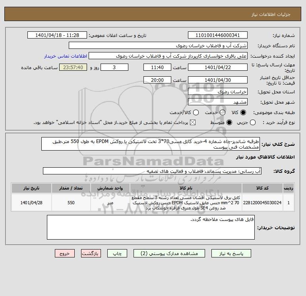Click the buyer notes text area
The image size is (306, 296).
click(x=151, y=227)
